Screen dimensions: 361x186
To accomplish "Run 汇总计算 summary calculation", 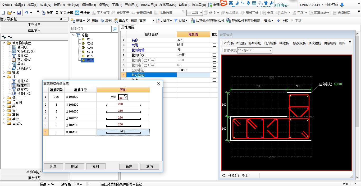I will coord(64,13).
